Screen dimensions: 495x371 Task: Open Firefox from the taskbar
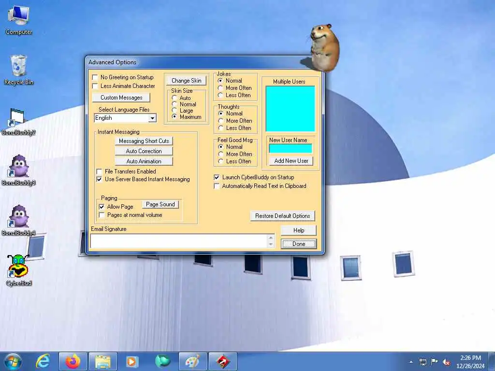tap(73, 361)
